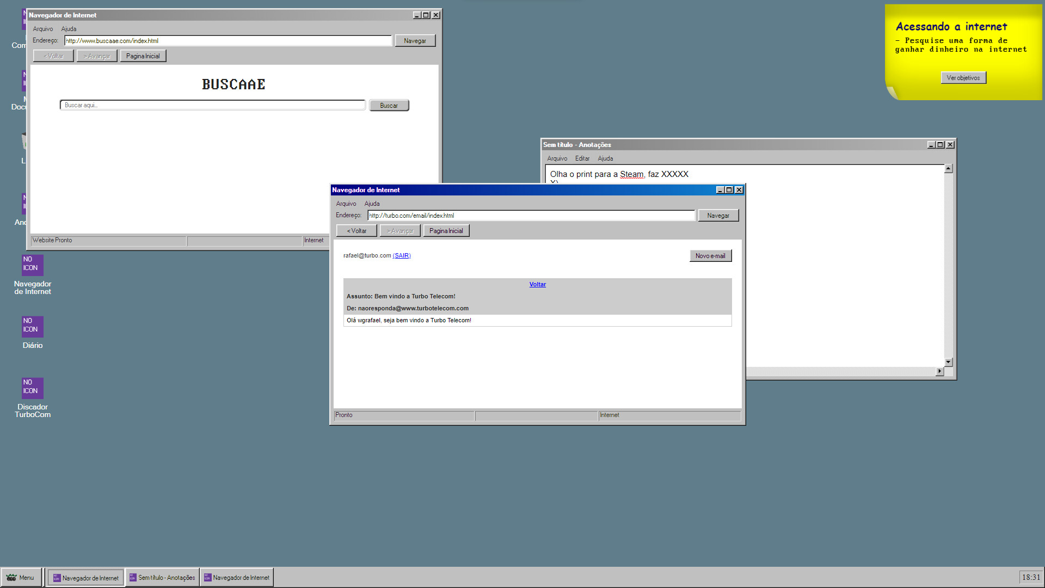Screen dimensions: 1045x588
Task: Follow the Voltar link above the email
Action: click(537, 284)
